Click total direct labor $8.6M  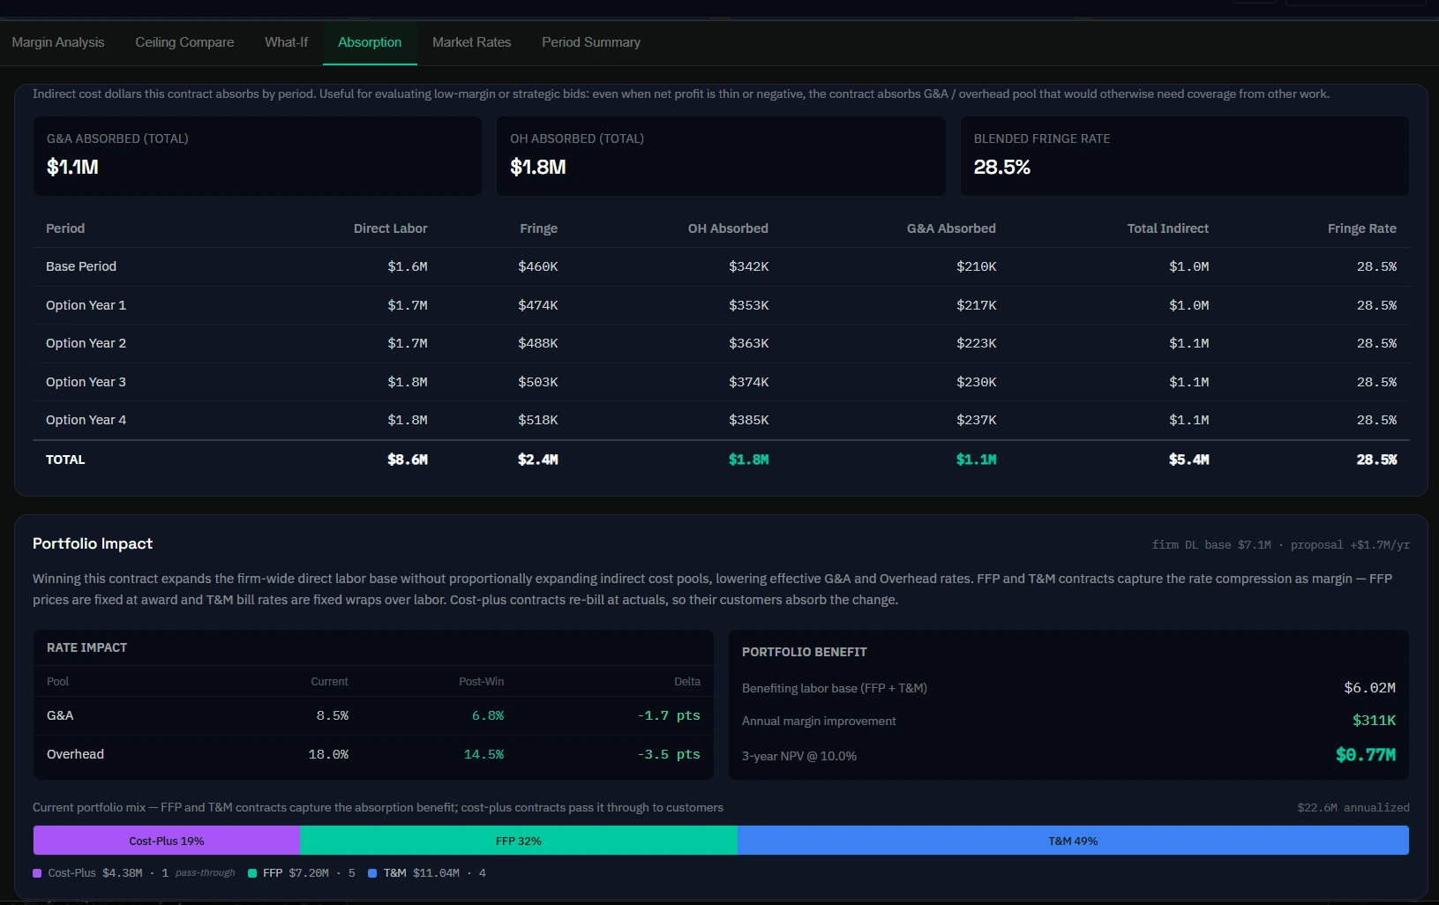point(408,460)
